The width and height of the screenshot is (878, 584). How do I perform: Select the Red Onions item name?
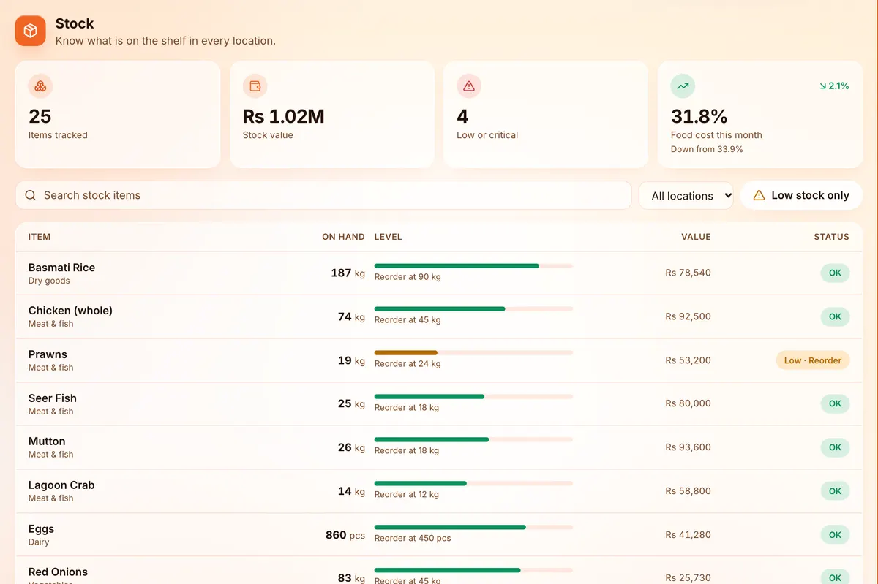tap(58, 572)
